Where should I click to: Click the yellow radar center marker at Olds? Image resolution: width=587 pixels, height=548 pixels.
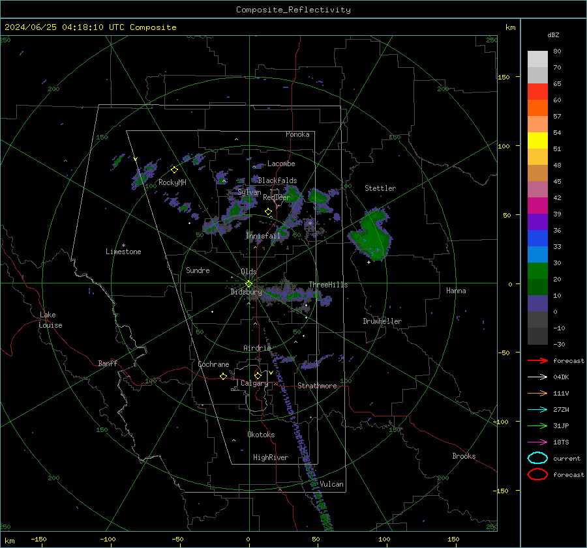coord(248,284)
